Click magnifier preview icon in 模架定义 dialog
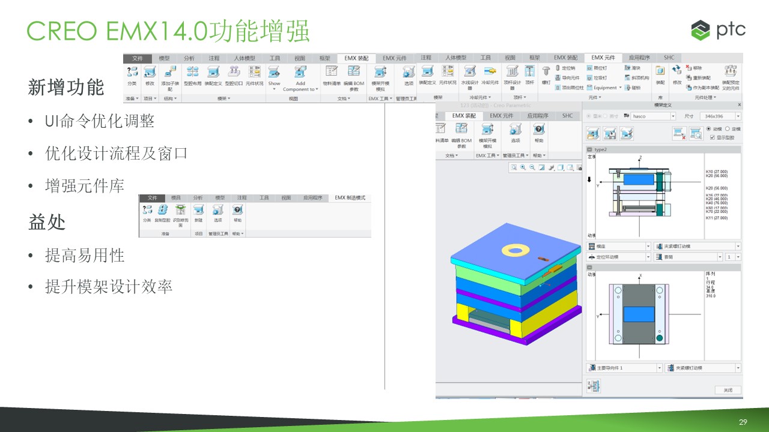This screenshot has width=769, height=432. coord(696,134)
